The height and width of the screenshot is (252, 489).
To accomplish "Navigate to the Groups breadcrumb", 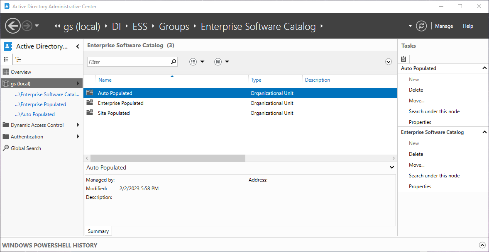I will click(x=174, y=27).
